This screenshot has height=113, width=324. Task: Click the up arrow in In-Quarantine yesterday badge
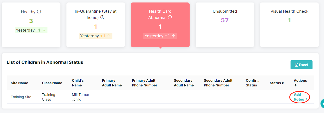pyautogui.click(x=109, y=36)
